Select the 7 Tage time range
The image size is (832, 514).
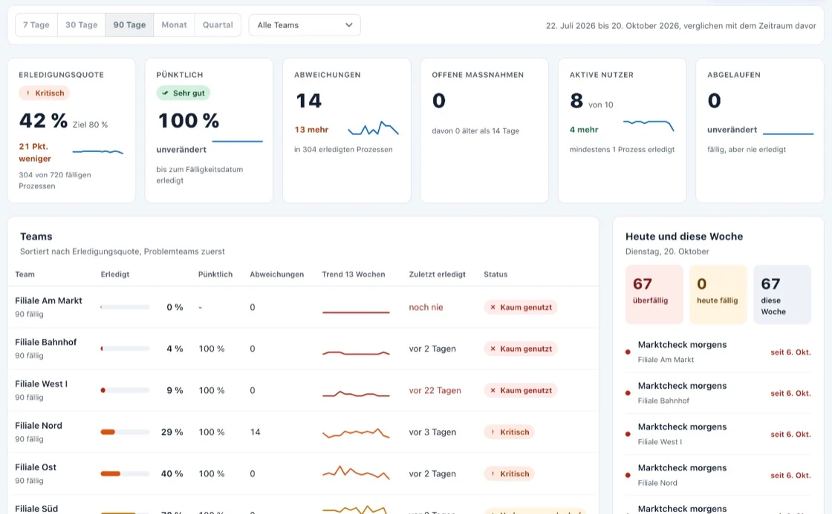(36, 25)
